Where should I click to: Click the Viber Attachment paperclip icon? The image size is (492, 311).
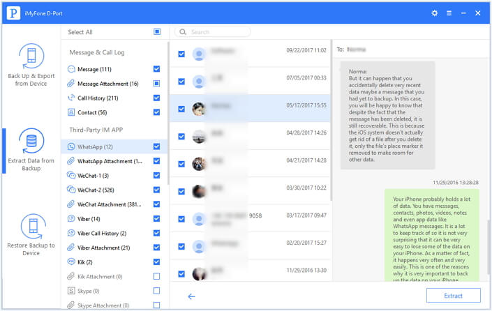71,248
